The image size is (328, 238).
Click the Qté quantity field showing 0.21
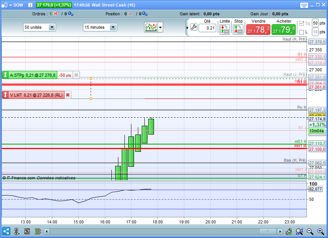click(x=207, y=28)
